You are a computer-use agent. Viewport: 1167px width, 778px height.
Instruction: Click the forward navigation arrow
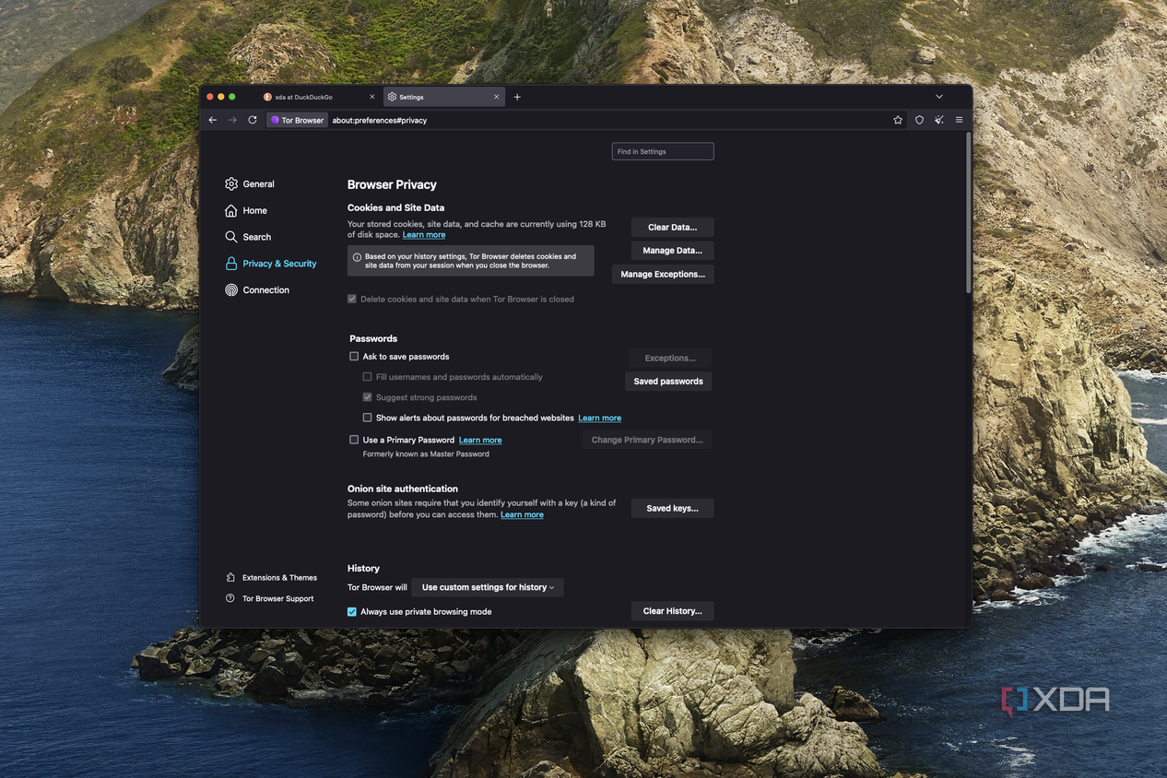click(x=232, y=120)
